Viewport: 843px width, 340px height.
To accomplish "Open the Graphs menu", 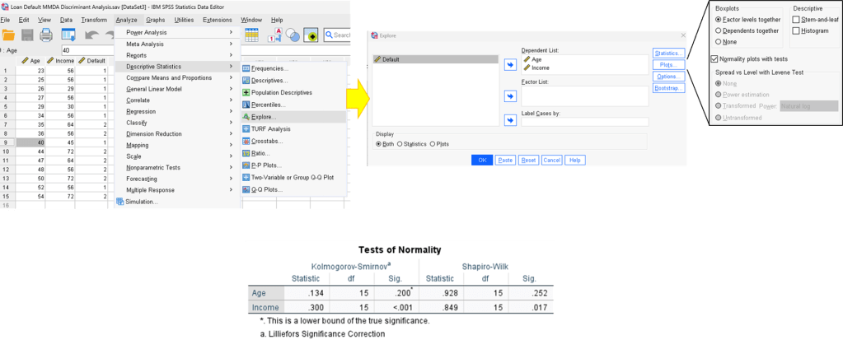I will (155, 20).
